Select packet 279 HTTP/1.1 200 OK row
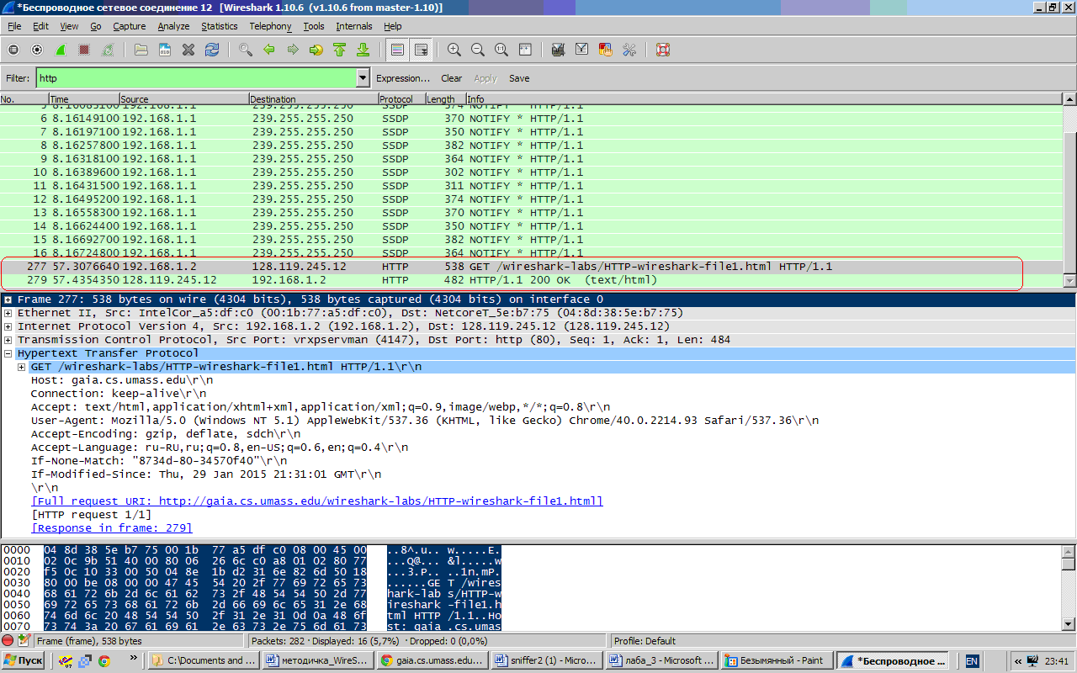The height and width of the screenshot is (673, 1077). [532, 279]
